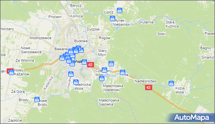Click the Drutarnia place label

coord(146,22)
